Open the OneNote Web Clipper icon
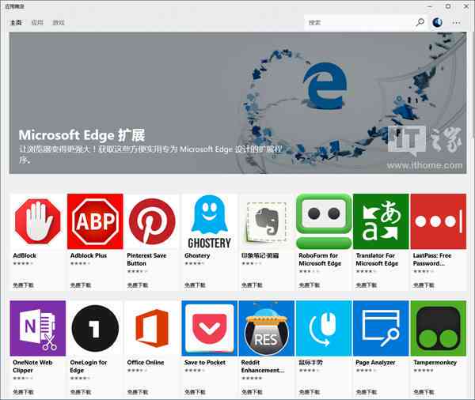 [38, 328]
